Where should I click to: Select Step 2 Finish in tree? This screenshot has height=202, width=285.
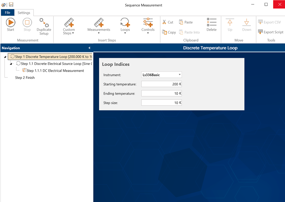25,77
